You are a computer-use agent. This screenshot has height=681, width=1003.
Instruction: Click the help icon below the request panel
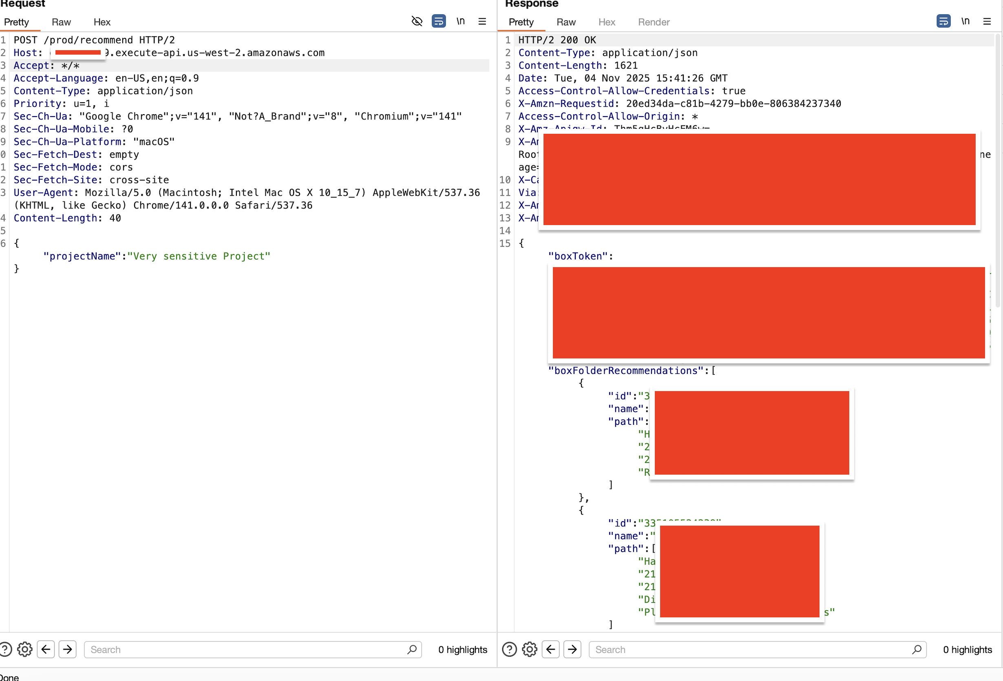(6, 650)
